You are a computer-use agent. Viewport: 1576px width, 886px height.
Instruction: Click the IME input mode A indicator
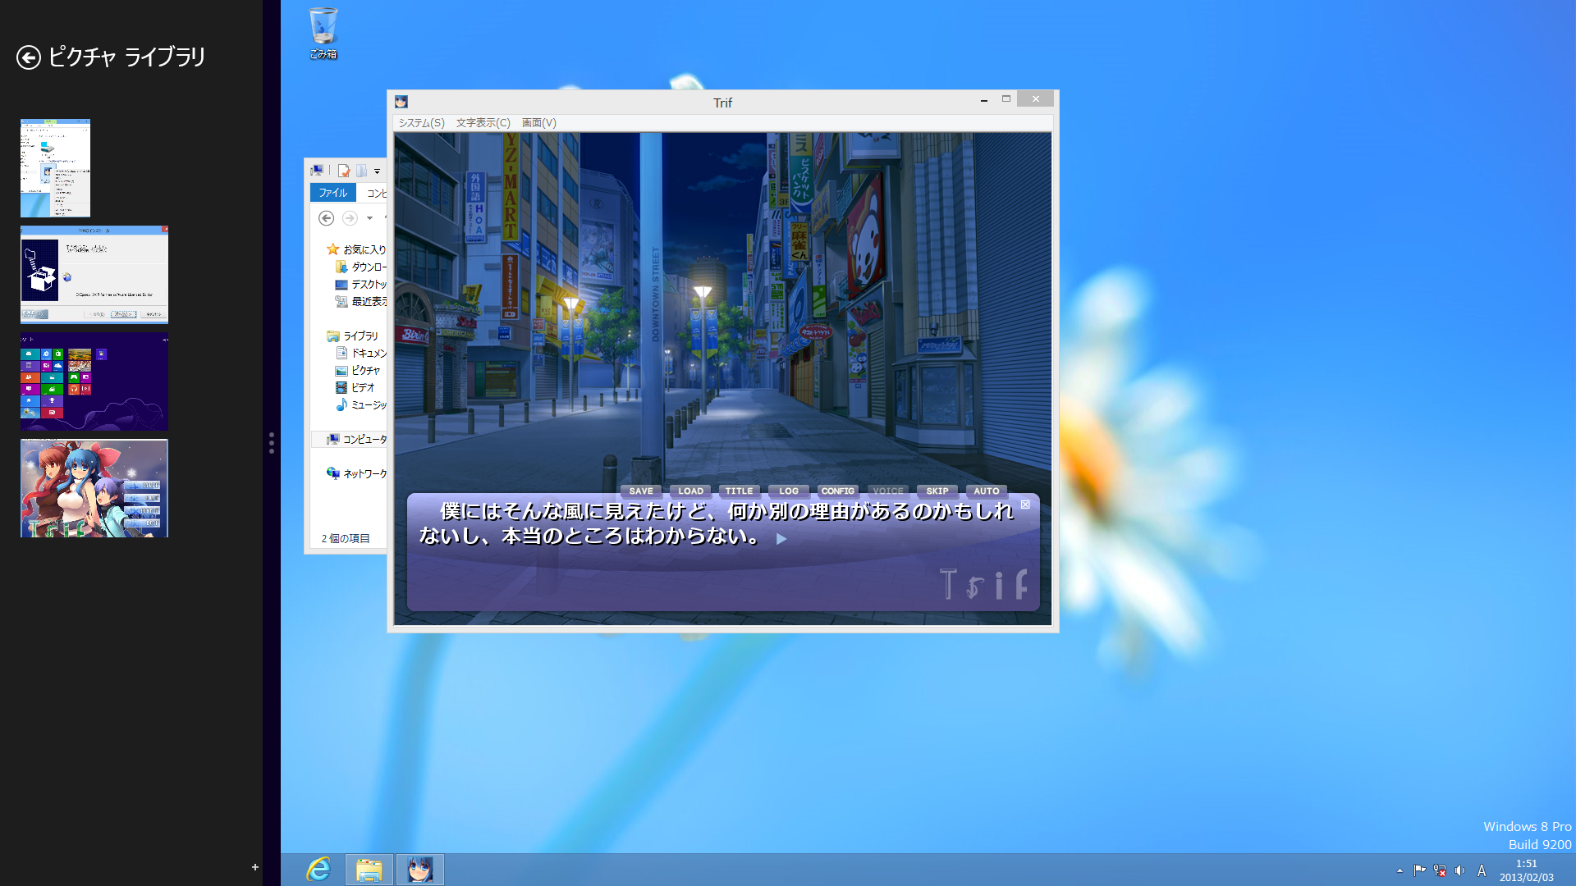tap(1482, 870)
